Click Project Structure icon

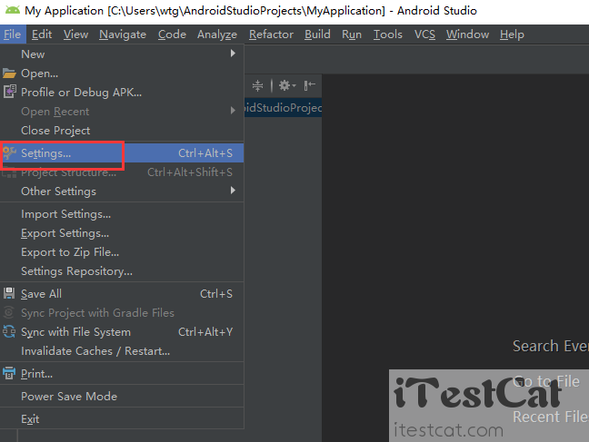(9, 172)
